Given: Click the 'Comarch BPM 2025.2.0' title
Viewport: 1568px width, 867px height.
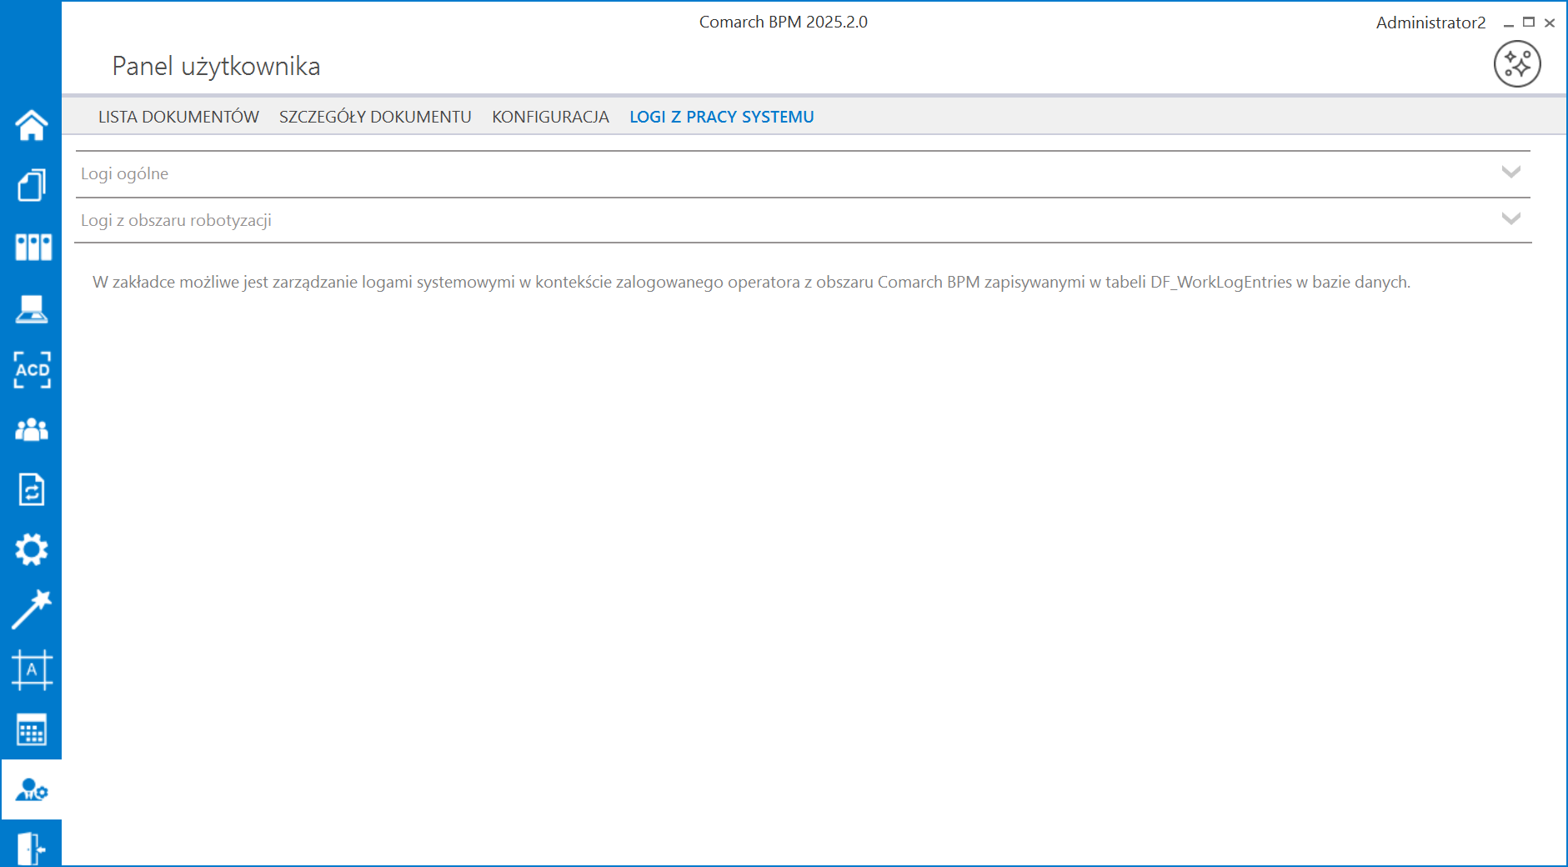Looking at the screenshot, I should point(783,22).
